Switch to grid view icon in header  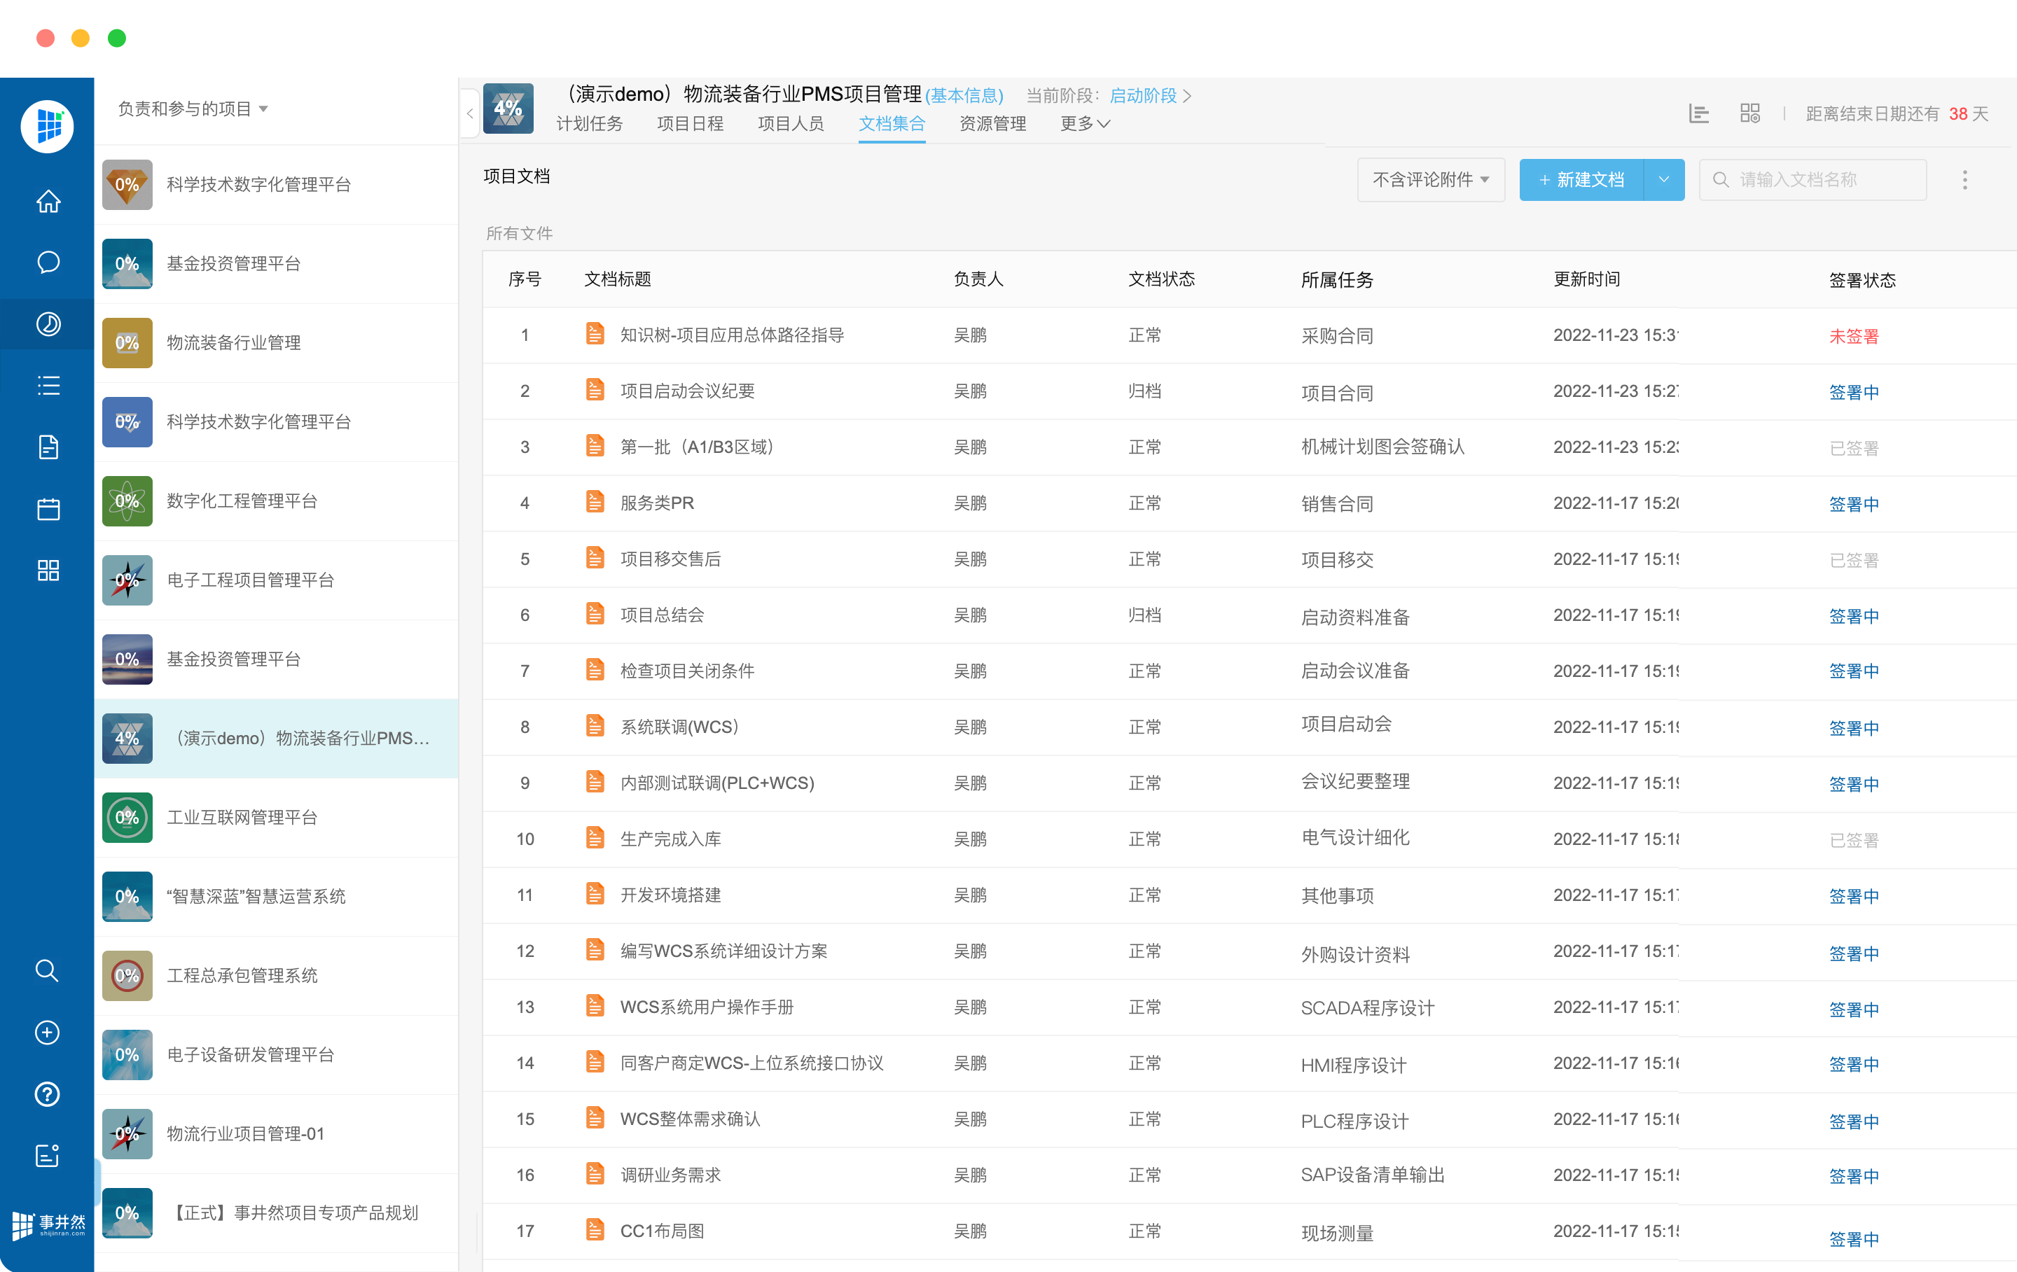click(1749, 114)
